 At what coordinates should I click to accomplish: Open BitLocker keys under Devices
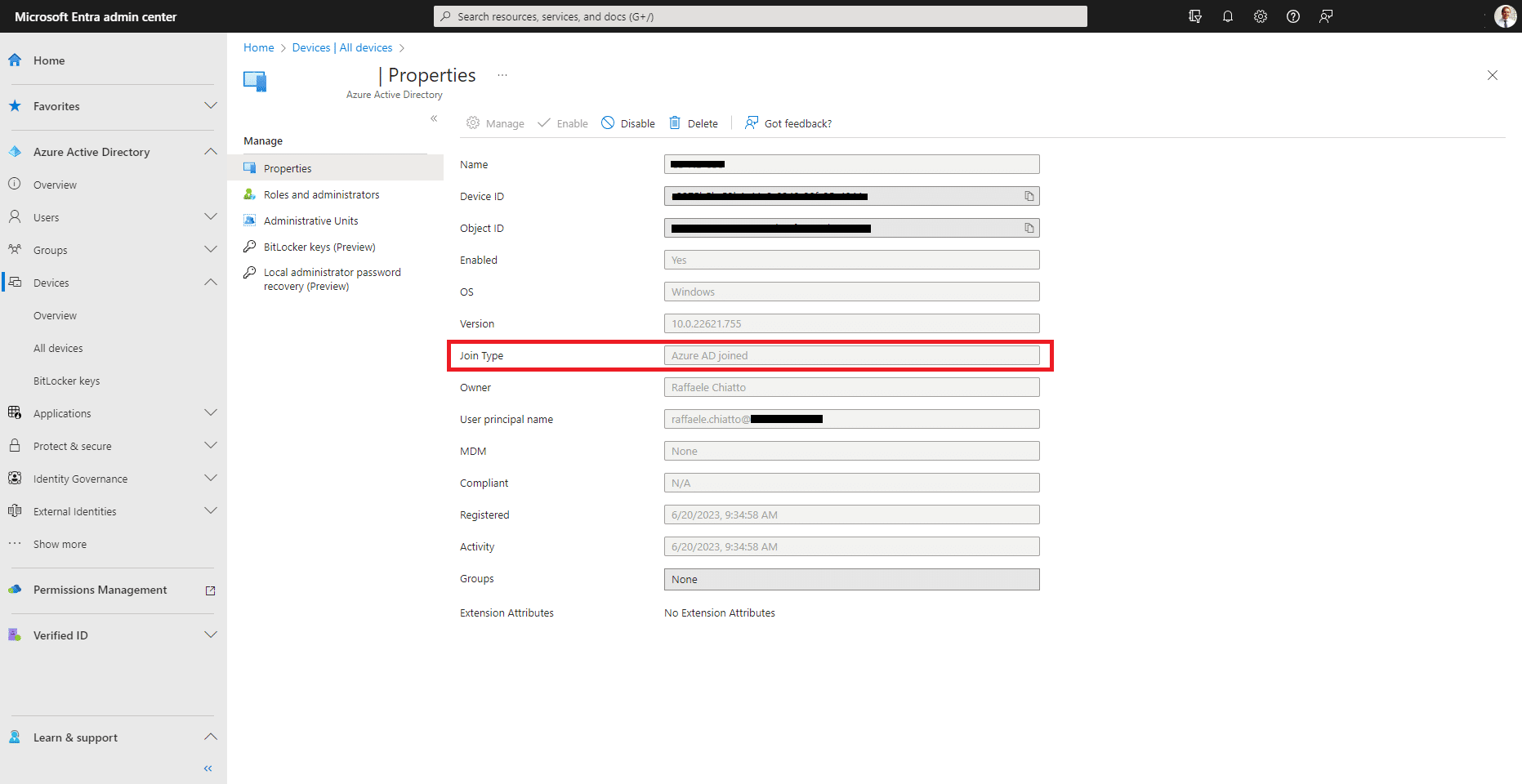coord(66,381)
